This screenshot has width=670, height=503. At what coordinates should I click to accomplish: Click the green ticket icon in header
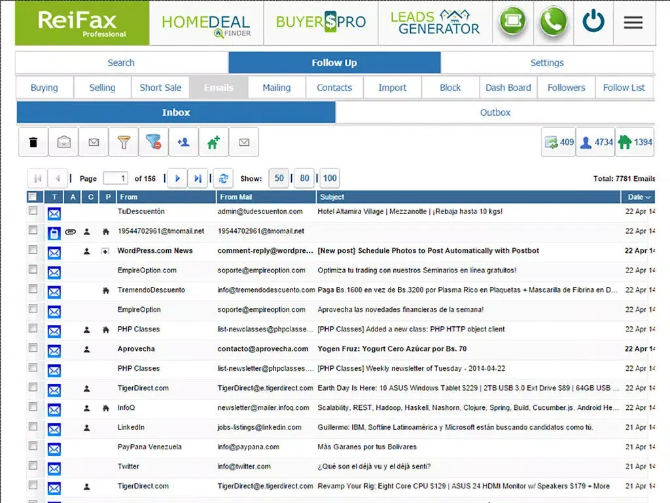tap(513, 22)
